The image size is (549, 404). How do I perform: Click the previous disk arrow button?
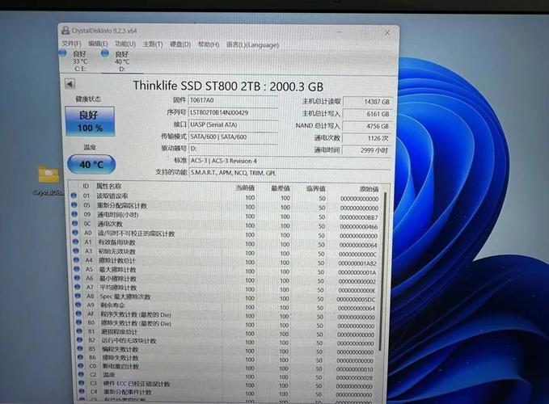pyautogui.click(x=70, y=83)
